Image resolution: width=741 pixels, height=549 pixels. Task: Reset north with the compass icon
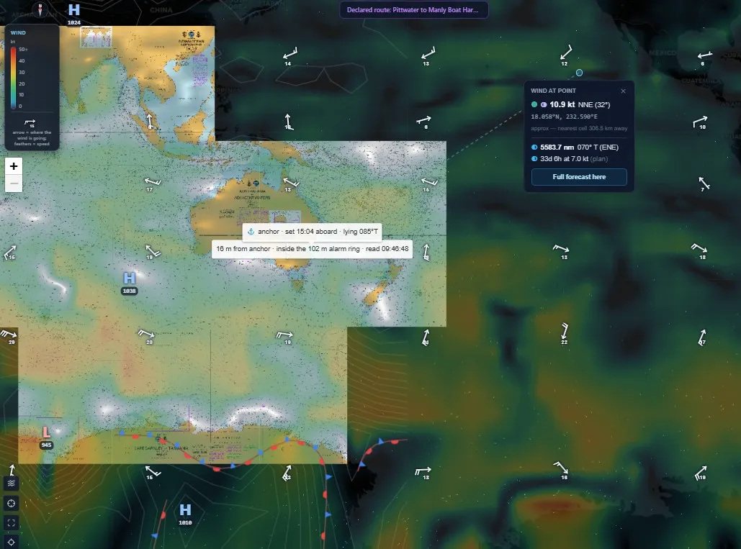click(40, 9)
